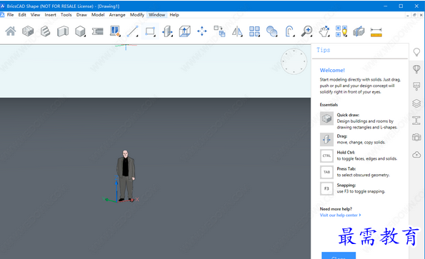Screen dimensions: 425x259
Task: Select the Stair tool icon
Action: (x=45, y=31)
